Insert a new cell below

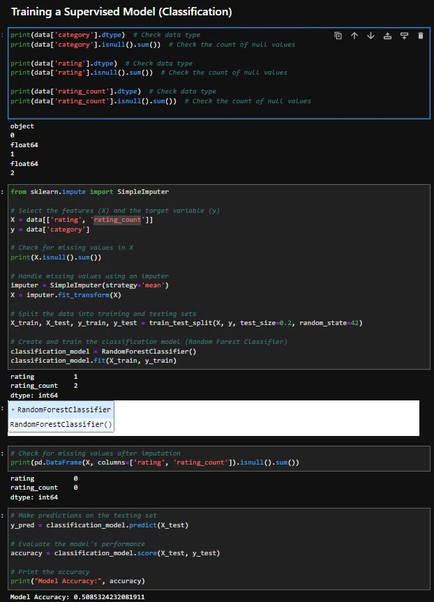pos(404,36)
